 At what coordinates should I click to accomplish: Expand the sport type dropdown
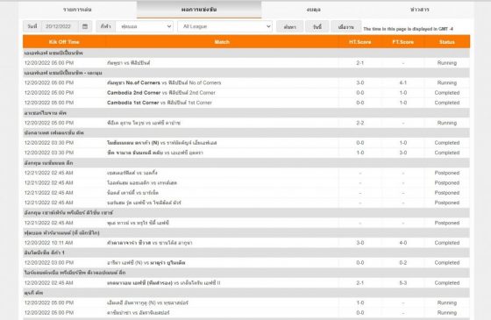point(145,26)
